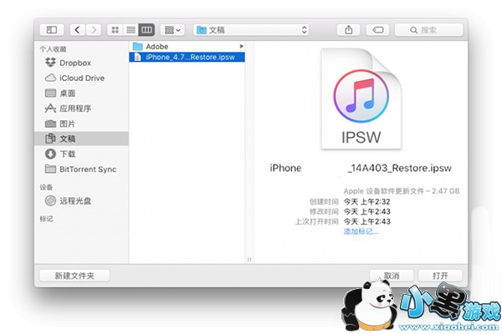Select iPhone_4.7...Restore.ipsw file
Image resolution: width=502 pixels, height=334 pixels.
pos(187,57)
